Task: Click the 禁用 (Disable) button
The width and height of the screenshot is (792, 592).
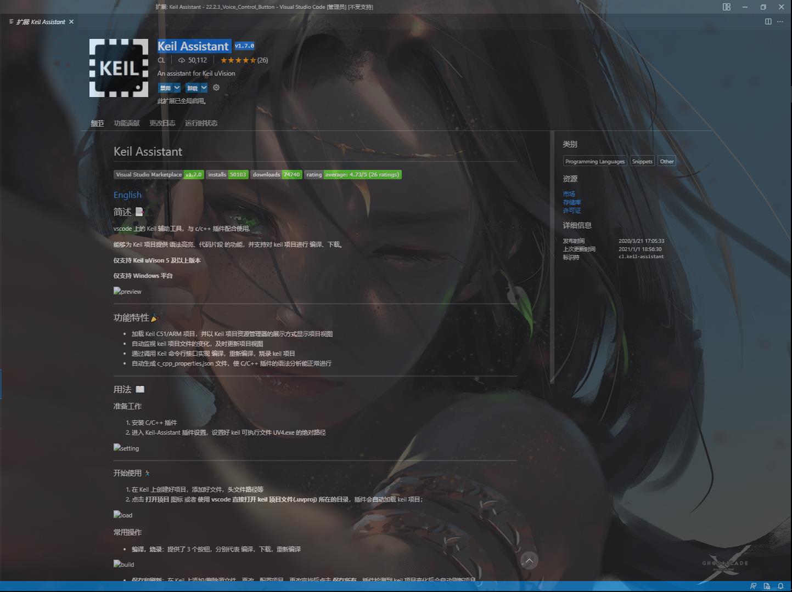Action: pos(165,88)
